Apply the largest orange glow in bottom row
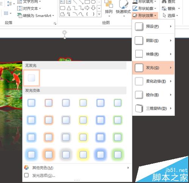The width and height of the screenshot is (189, 183). coord(49,154)
